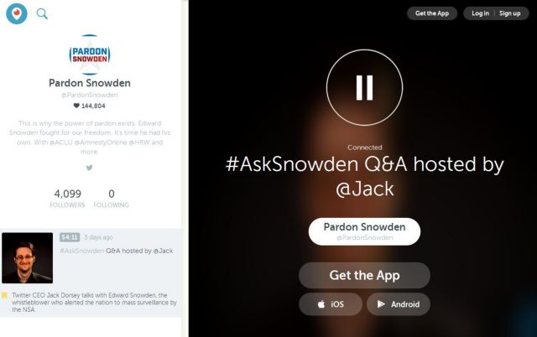This screenshot has height=337, width=537.
Task: Open the Pardon Snowden broadcaster badge
Action: pyautogui.click(x=364, y=231)
